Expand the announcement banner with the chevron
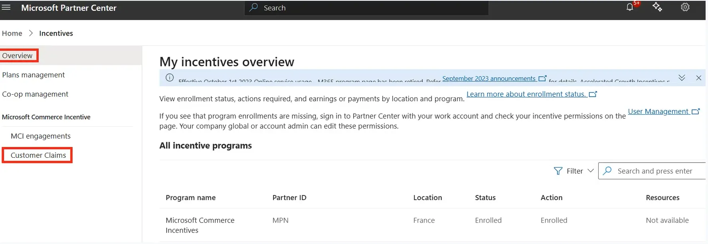708x244 pixels. click(682, 78)
